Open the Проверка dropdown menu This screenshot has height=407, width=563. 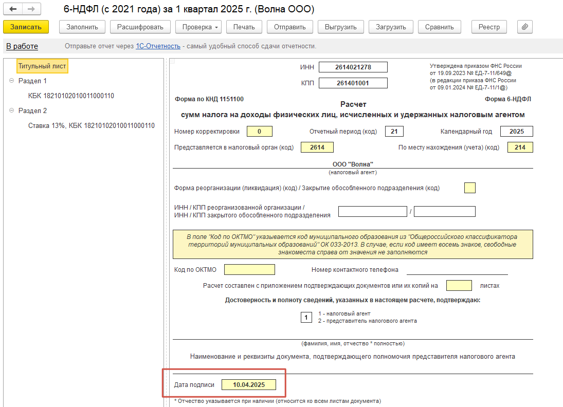(198, 27)
